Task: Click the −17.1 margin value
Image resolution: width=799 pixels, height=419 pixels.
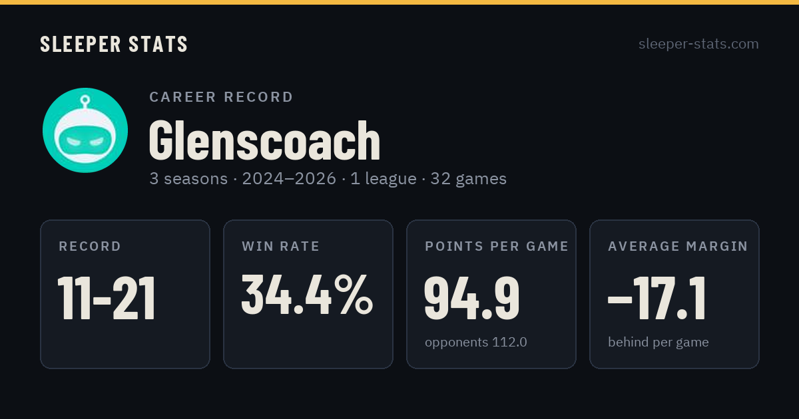Action: (x=657, y=299)
